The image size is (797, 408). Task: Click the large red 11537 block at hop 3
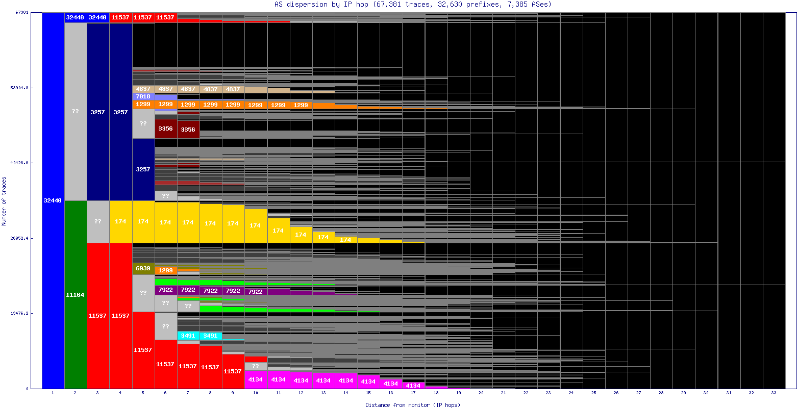pos(98,316)
